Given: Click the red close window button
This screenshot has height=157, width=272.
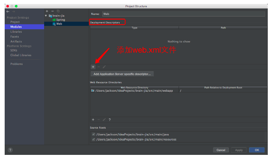Looking at the screenshot, I should 8,6.
